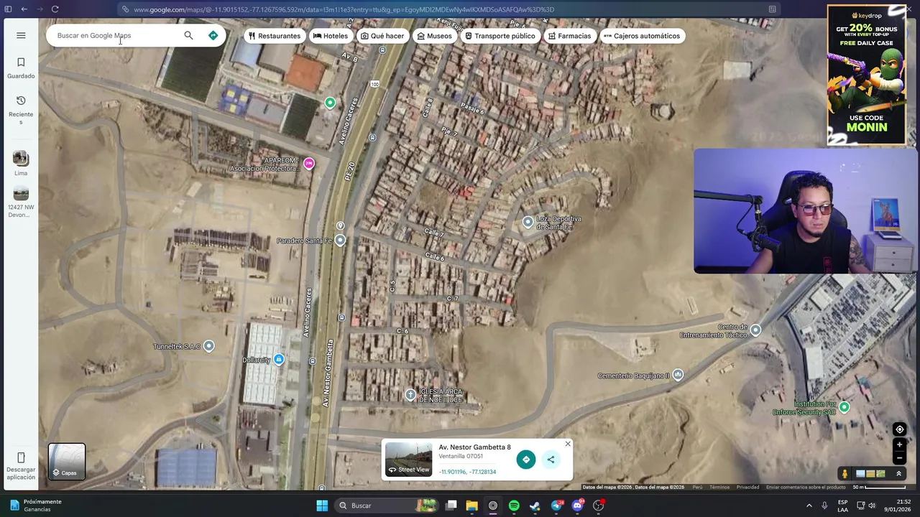Filter map by Farmacias
Screen dimensions: 920x517
coord(569,36)
